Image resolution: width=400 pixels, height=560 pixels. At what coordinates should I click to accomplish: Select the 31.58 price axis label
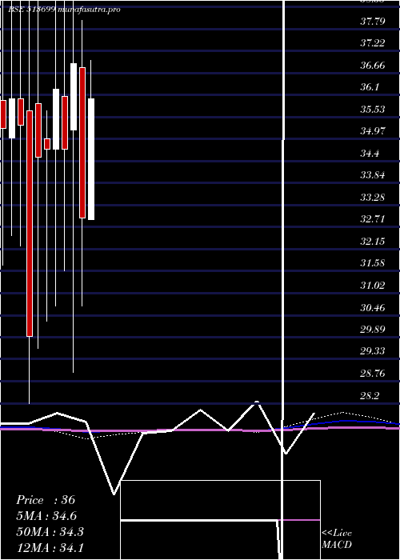tap(373, 263)
